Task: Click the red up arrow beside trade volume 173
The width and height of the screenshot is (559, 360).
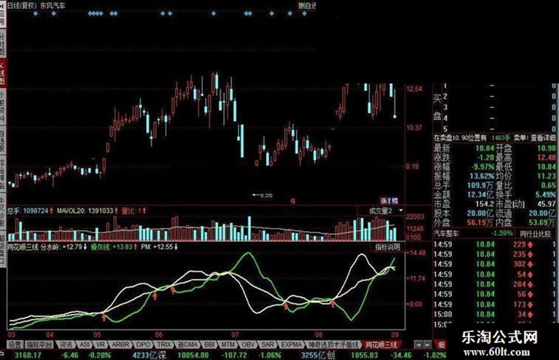Action: coord(530,304)
